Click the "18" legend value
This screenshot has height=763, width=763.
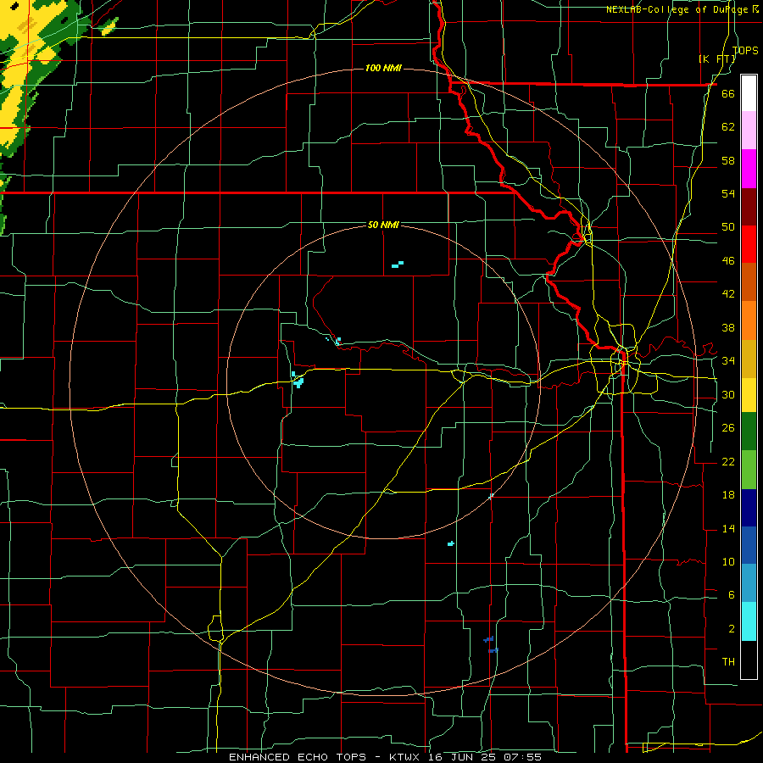point(728,495)
